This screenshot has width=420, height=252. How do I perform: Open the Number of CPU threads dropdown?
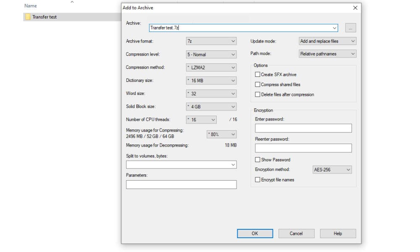coord(201,120)
